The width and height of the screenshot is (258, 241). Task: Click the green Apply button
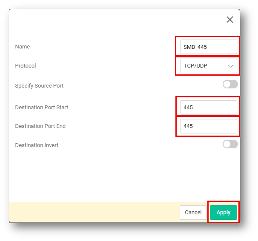pos(224,213)
